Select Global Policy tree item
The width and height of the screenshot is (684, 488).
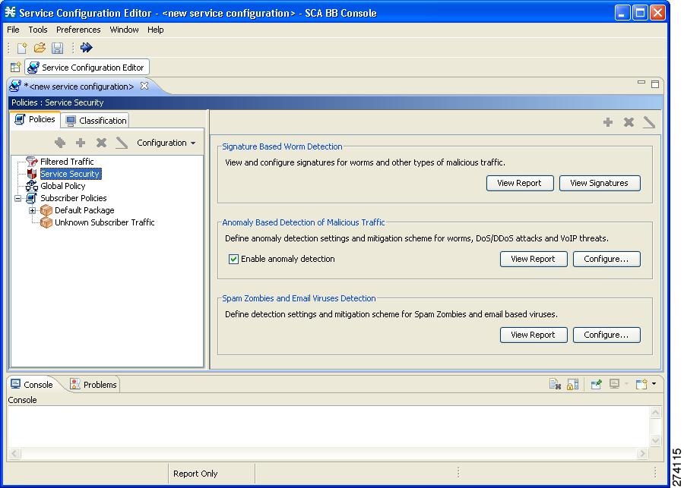(62, 186)
